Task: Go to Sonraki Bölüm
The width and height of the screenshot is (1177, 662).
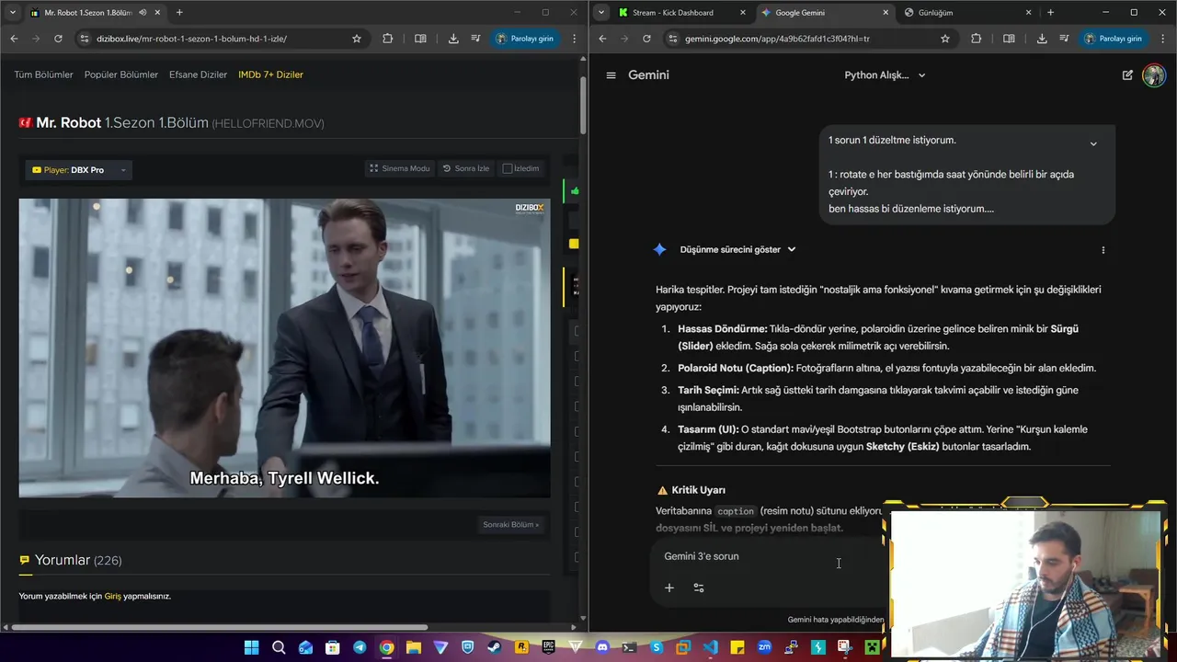Action: [x=510, y=525]
